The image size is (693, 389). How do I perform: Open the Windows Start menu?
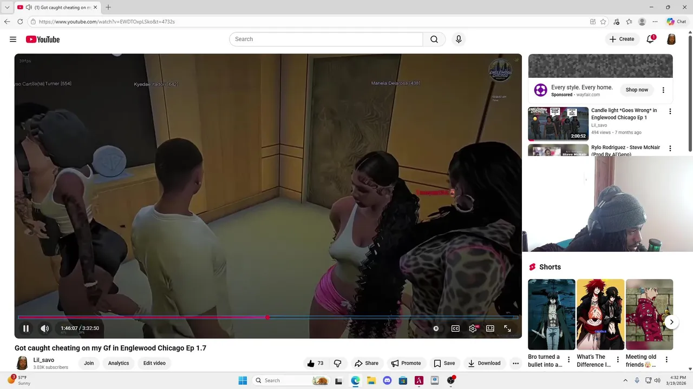click(x=243, y=380)
